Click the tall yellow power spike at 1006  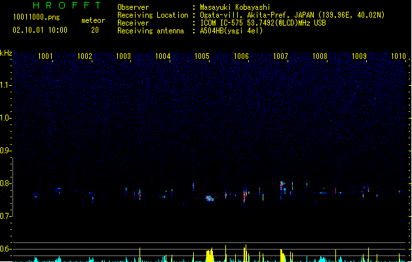(x=246, y=253)
